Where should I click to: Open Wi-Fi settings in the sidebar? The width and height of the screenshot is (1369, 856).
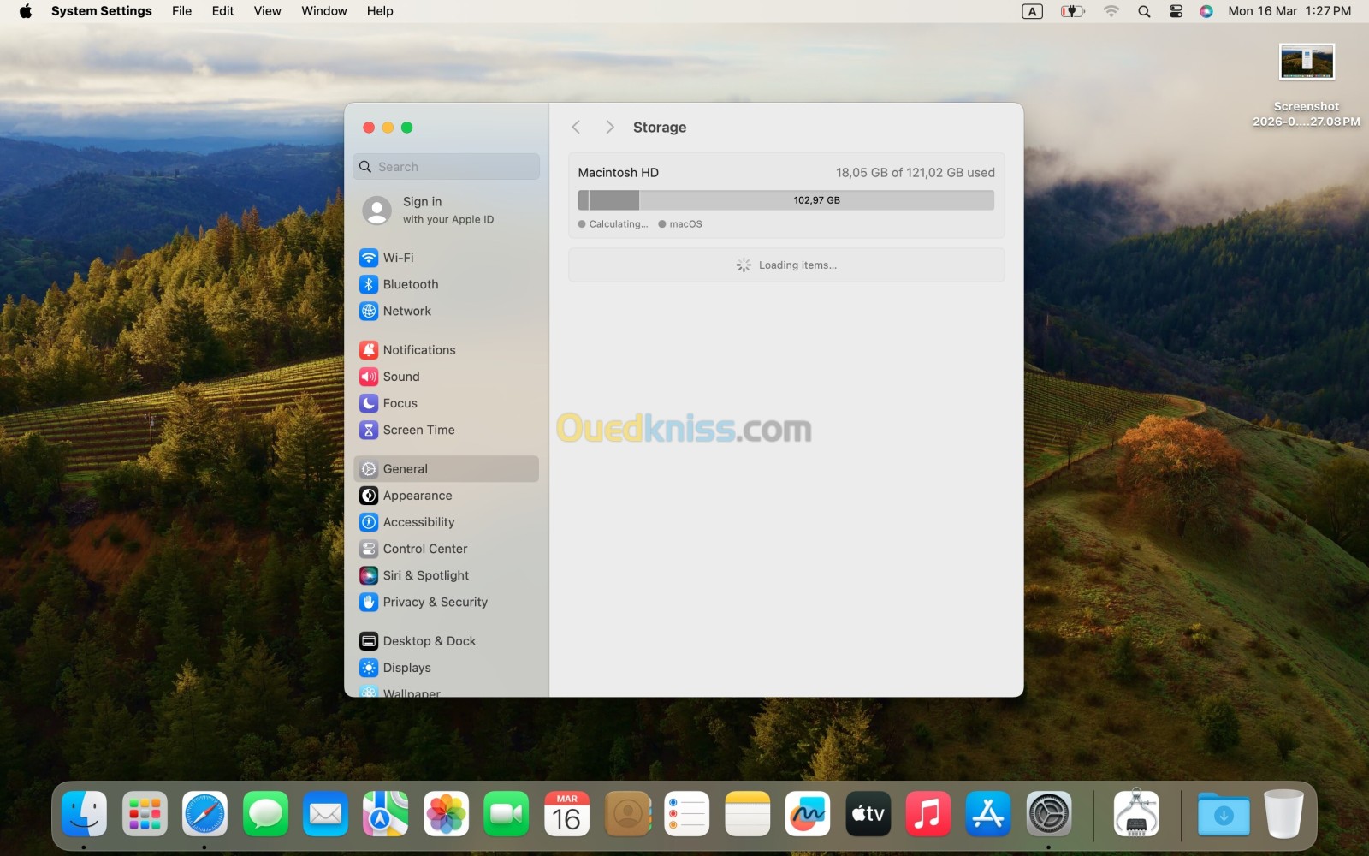tap(446, 258)
